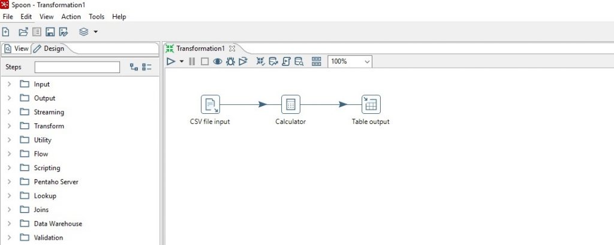Open file using folder toolbar icon
Screen dimensions: 614x245
(x=23, y=32)
